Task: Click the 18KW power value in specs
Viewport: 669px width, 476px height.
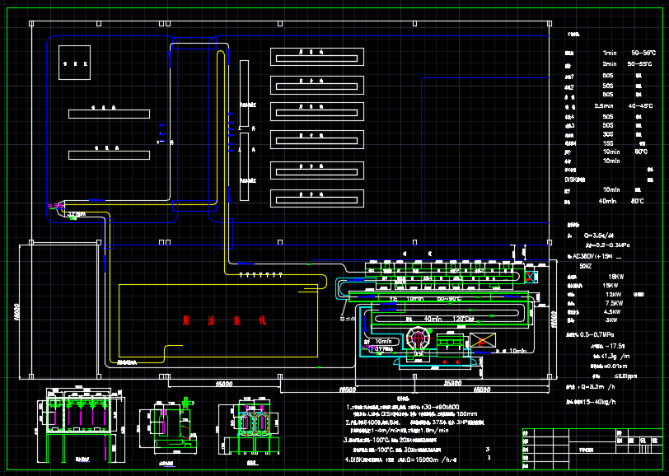Action: pyautogui.click(x=615, y=276)
